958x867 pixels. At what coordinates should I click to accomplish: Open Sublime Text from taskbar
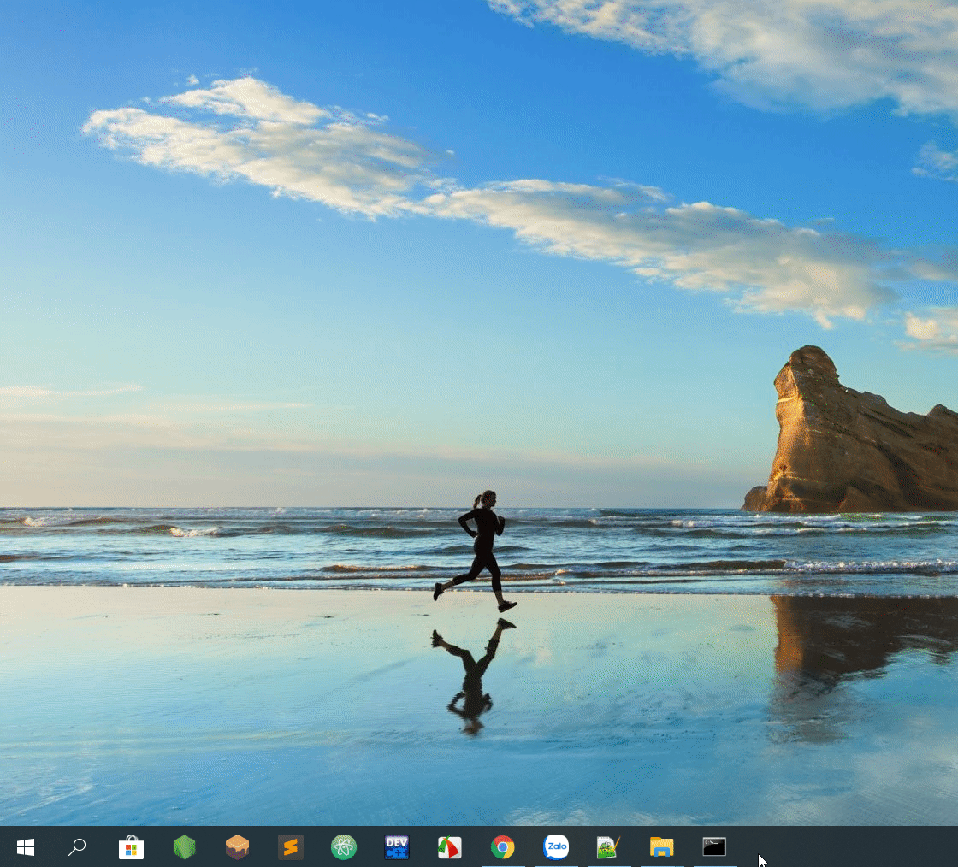tap(290, 846)
